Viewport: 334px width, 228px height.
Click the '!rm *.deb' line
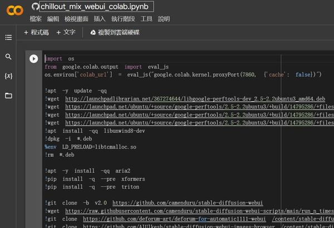[x=60, y=155]
